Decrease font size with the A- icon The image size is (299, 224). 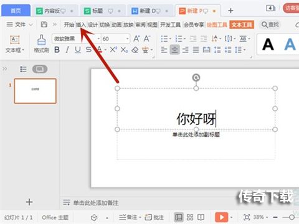[147, 39]
